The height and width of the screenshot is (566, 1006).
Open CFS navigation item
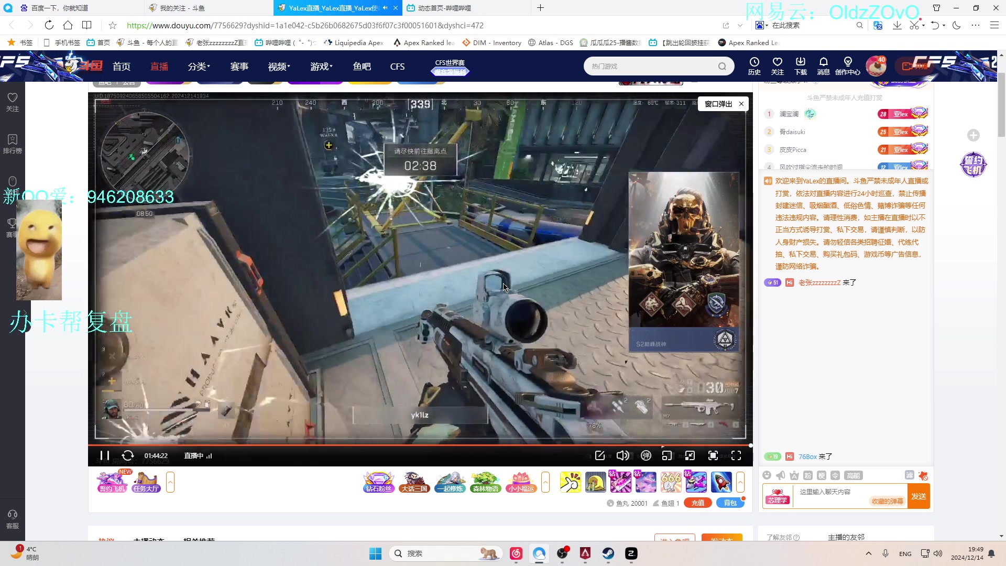pos(397,67)
